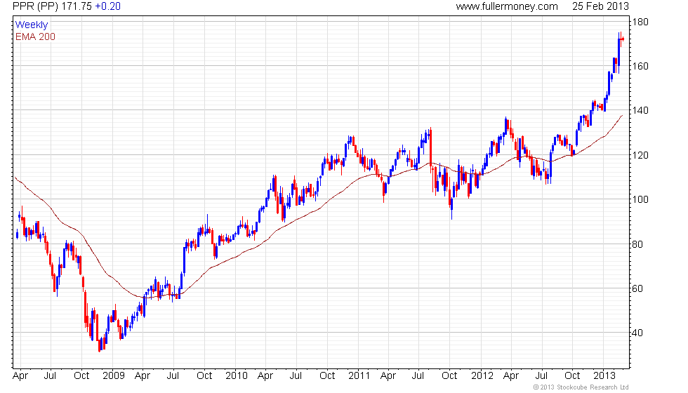The width and height of the screenshot is (688, 393).
Task: Click the Weekly period label
Action: (32, 25)
